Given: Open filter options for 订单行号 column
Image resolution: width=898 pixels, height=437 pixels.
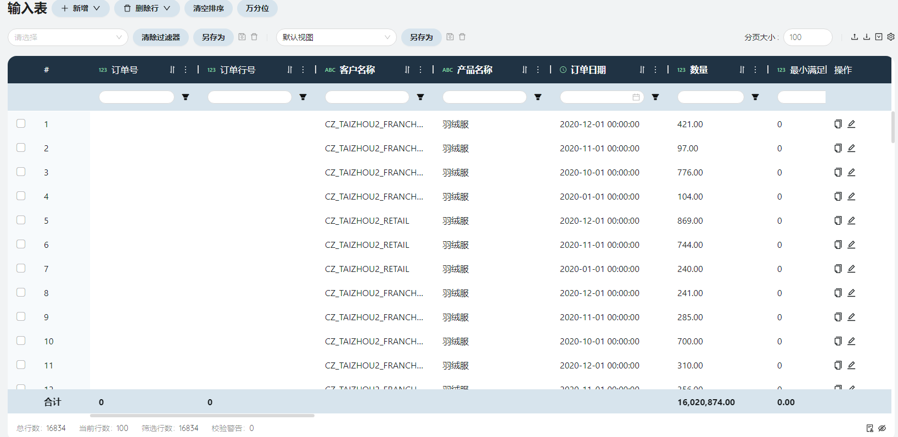Looking at the screenshot, I should [303, 97].
